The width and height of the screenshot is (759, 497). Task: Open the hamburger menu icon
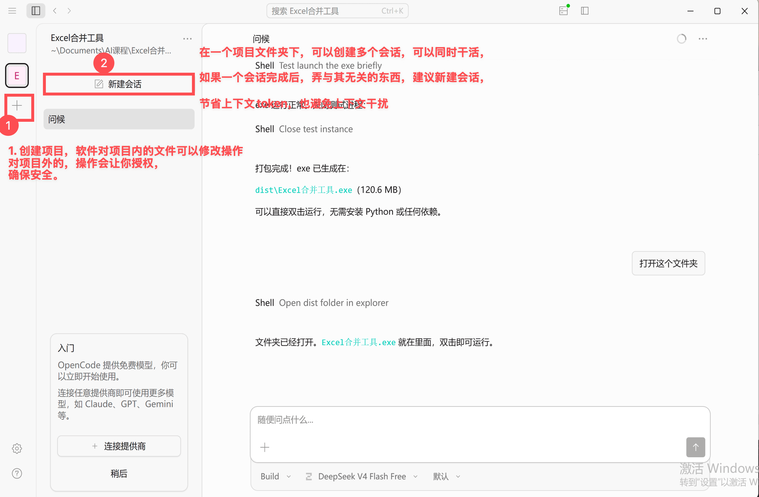point(12,11)
